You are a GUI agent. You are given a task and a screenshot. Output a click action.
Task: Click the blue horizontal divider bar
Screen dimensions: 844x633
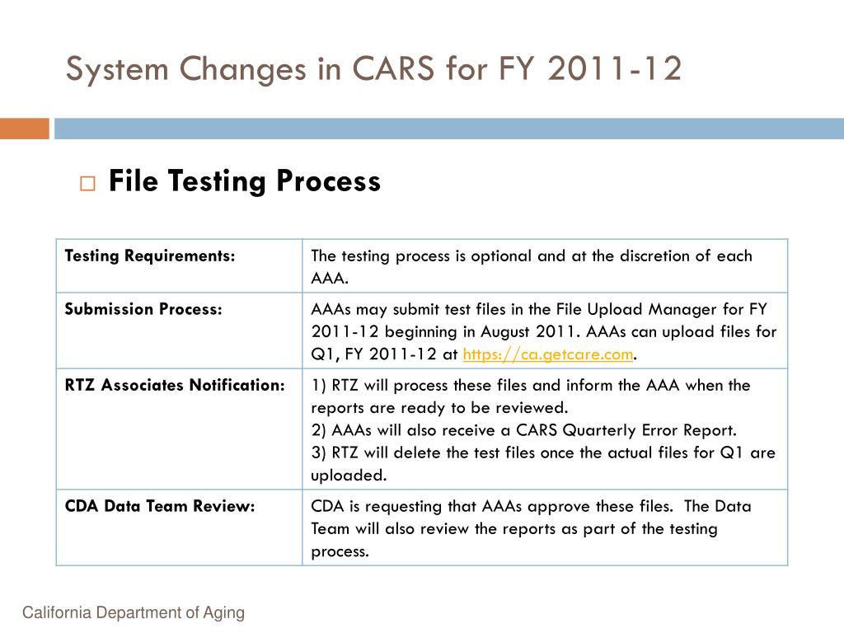(449, 129)
